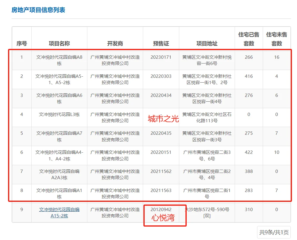Image resolution: width=297 pixels, height=240 pixels.
Task: Select the 住宅未售套数 column header
Action: (276, 39)
